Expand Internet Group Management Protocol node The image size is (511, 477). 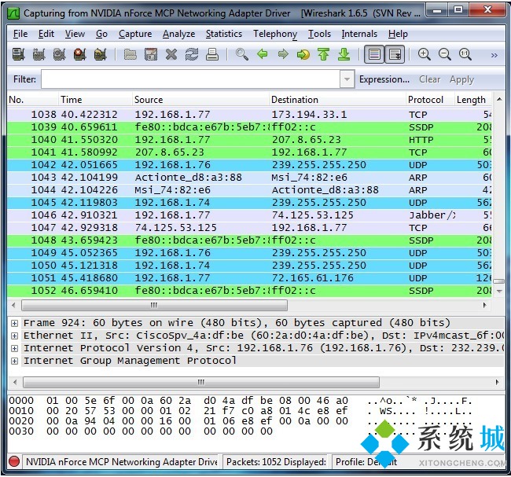click(14, 361)
